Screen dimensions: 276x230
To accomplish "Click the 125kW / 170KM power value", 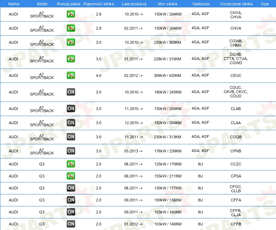I will (x=168, y=164).
